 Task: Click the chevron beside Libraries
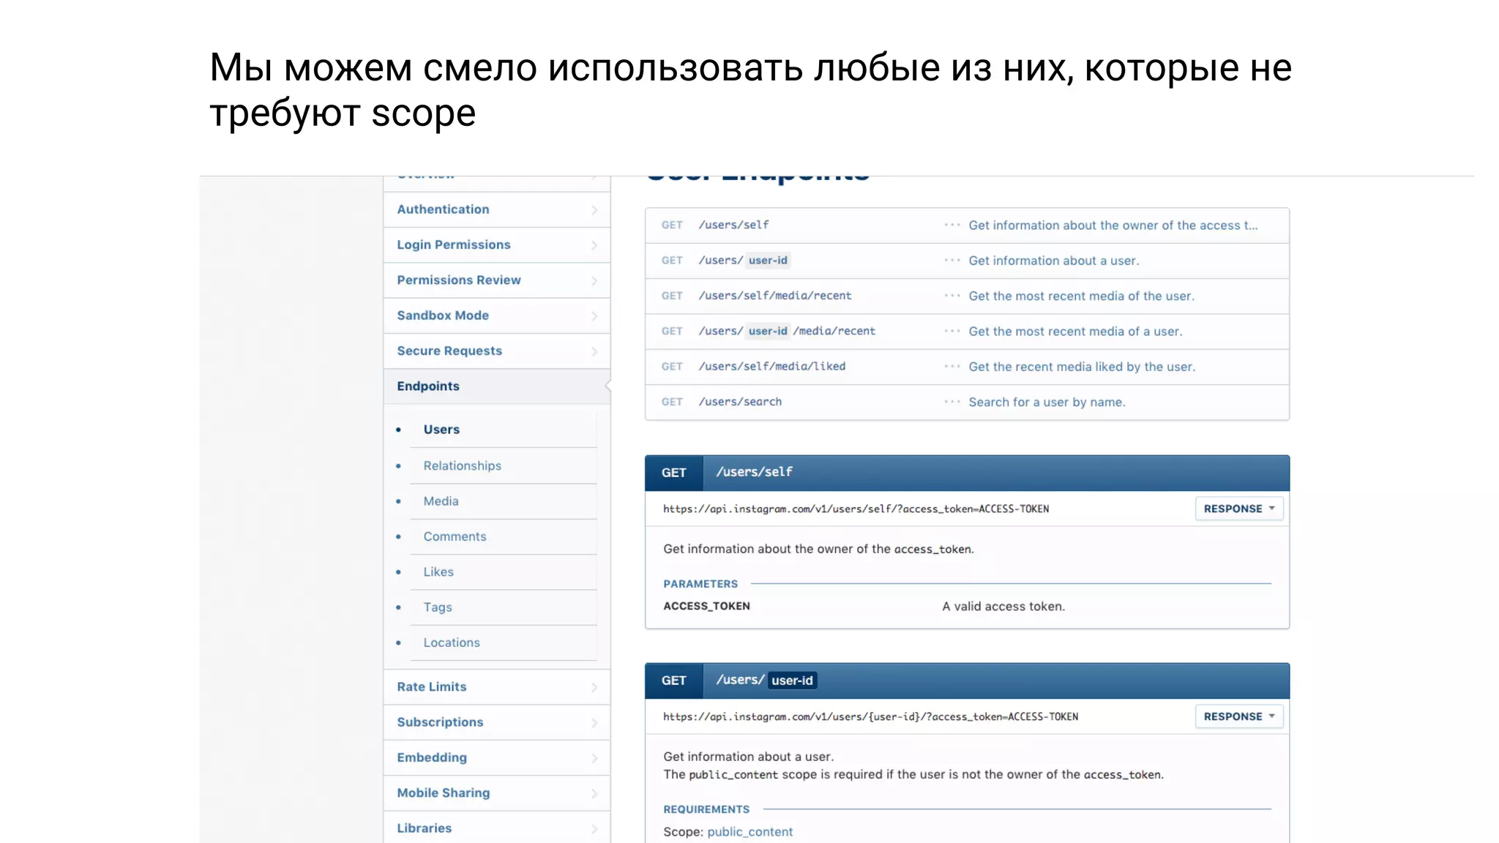pyautogui.click(x=594, y=829)
